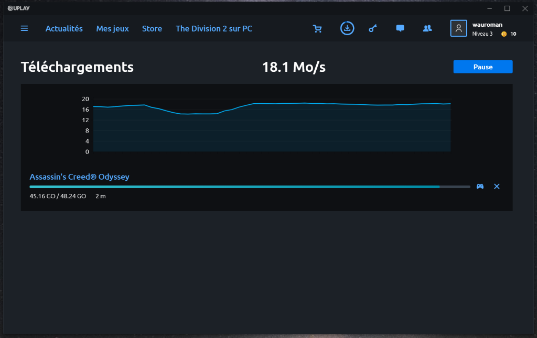Open the key activation icon
This screenshot has height=338, width=537.
[x=372, y=29]
